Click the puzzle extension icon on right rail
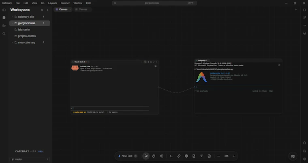 pyautogui.click(x=304, y=143)
